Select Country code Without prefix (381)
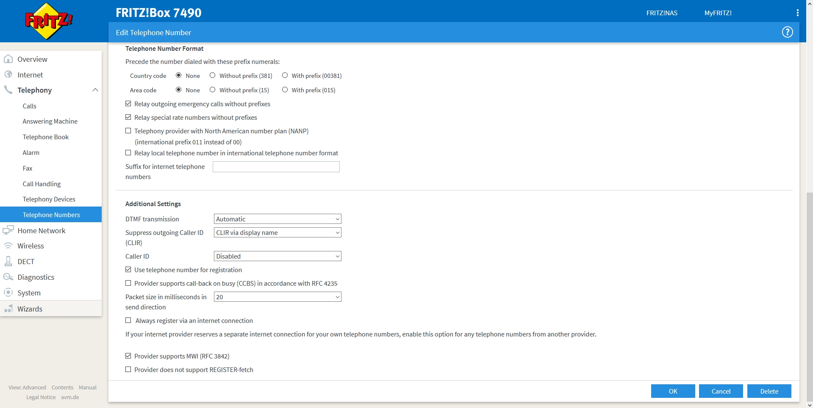Image resolution: width=813 pixels, height=408 pixels. (x=213, y=75)
